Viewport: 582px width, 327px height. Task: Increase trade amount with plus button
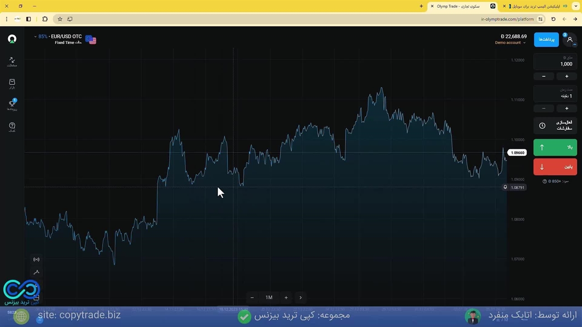click(567, 76)
